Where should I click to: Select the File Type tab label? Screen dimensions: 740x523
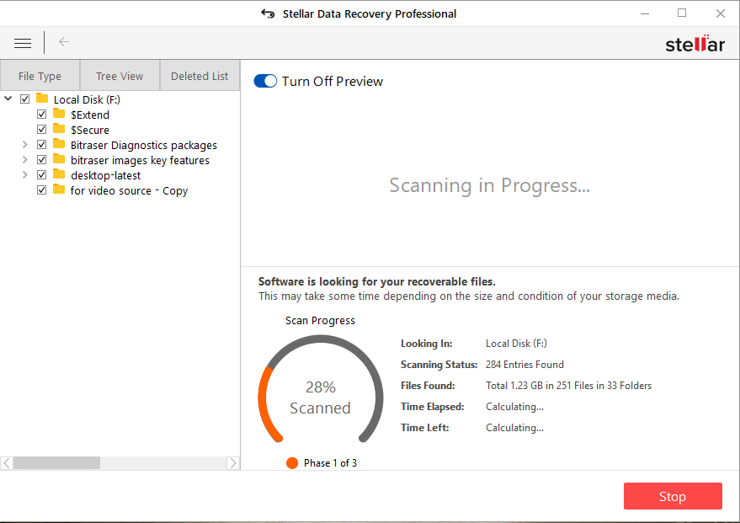pyautogui.click(x=40, y=75)
